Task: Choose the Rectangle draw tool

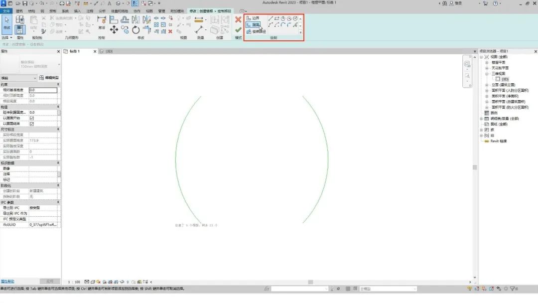Action: (276, 18)
